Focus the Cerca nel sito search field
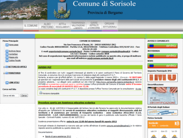 tap(11, 96)
